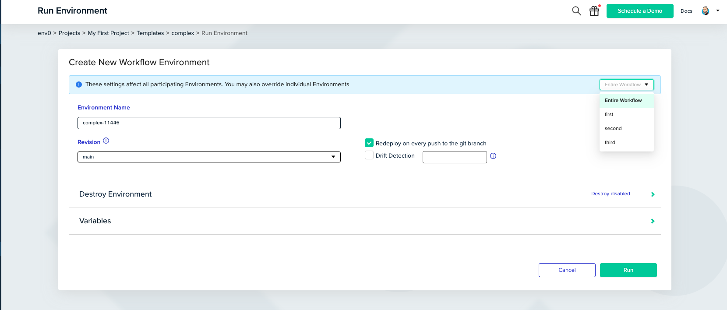Select the second environment option

626,128
